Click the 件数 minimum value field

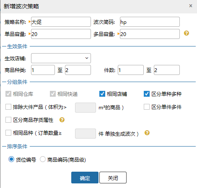(131, 70)
